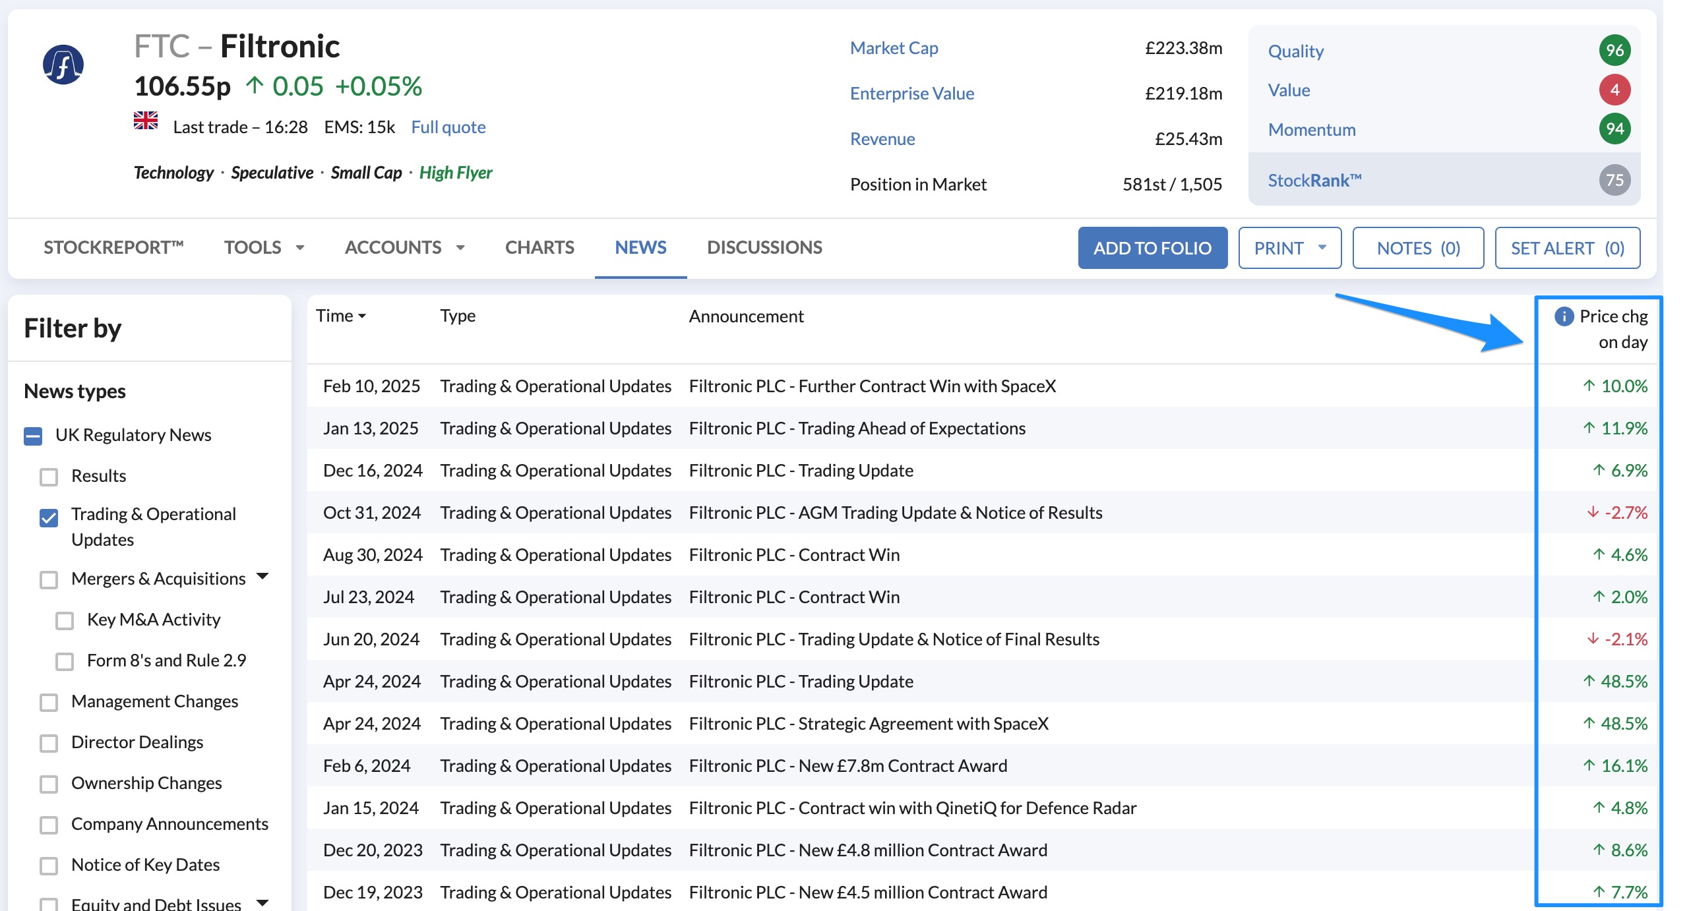Enable the Results filter checkbox

(49, 477)
